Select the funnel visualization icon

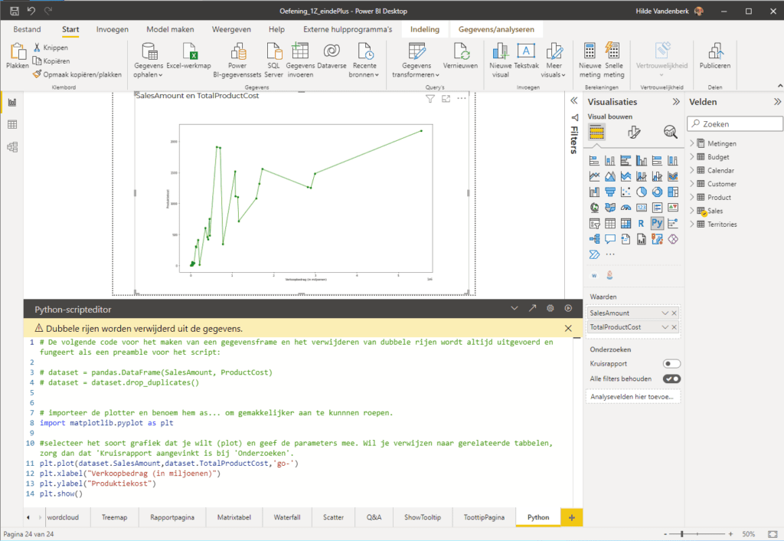tap(610, 192)
